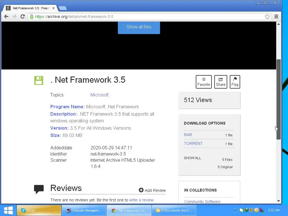Open a new browser tab
This screenshot has height=216, width=288.
click(x=63, y=8)
